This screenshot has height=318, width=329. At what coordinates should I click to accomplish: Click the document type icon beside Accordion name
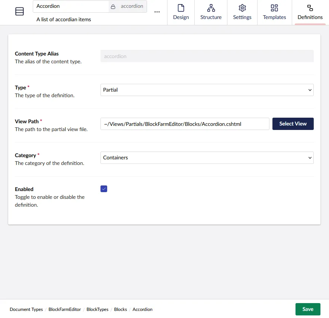19,12
